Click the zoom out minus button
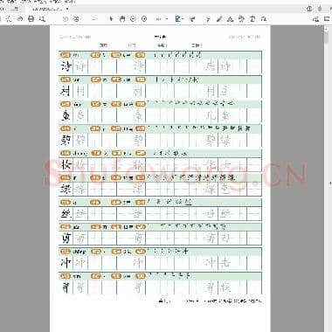The height and width of the screenshot is (332, 332). coord(133,19)
